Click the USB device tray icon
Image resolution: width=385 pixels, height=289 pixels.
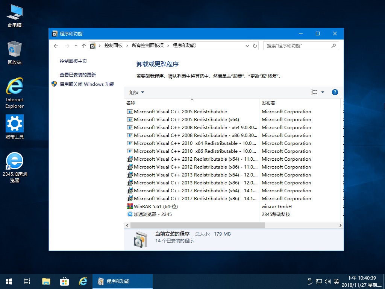(310, 281)
